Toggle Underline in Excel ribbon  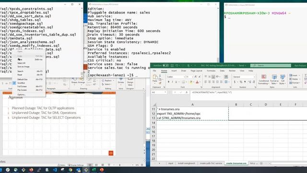click(176, 82)
